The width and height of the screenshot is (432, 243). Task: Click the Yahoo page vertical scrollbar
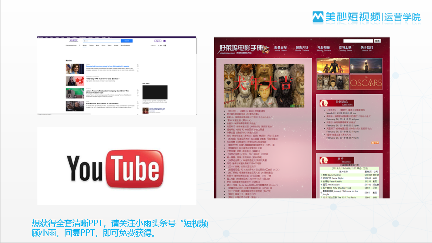[196, 46]
